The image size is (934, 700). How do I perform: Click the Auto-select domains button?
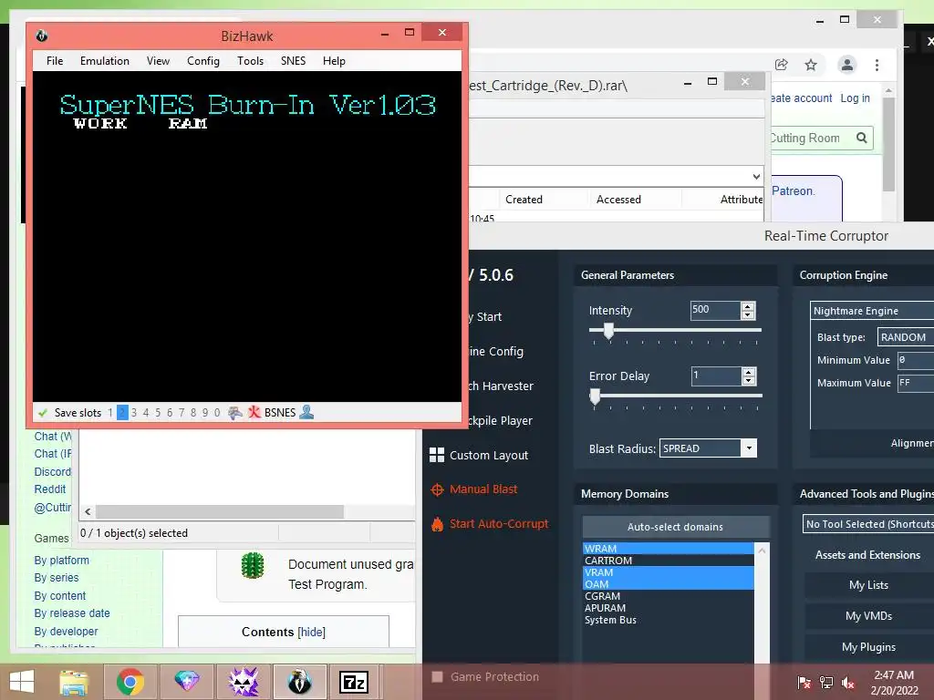click(x=676, y=527)
